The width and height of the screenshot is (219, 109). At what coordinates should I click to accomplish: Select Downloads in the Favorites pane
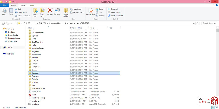13,35
